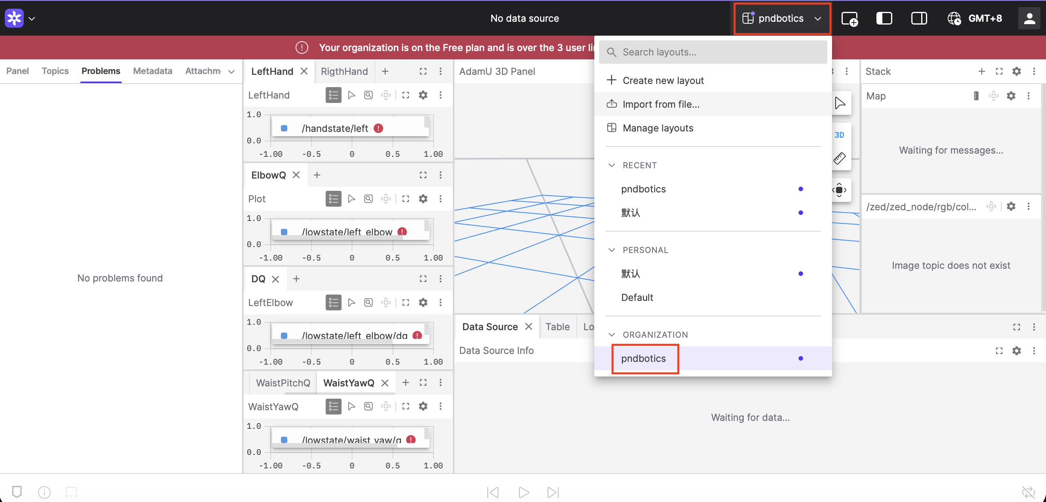Switch to the Table tab
The image size is (1046, 502).
557,327
